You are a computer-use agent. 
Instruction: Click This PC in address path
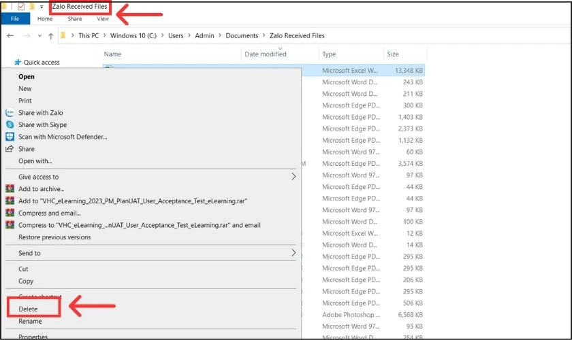pos(89,35)
